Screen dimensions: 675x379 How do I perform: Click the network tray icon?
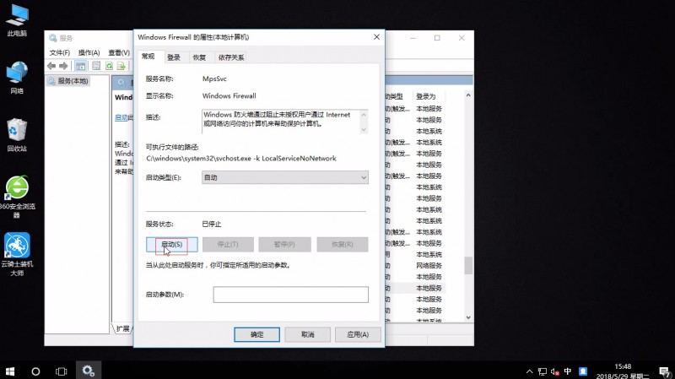pyautogui.click(x=543, y=371)
